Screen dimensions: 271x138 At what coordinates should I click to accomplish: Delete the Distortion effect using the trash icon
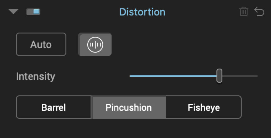click(x=243, y=12)
